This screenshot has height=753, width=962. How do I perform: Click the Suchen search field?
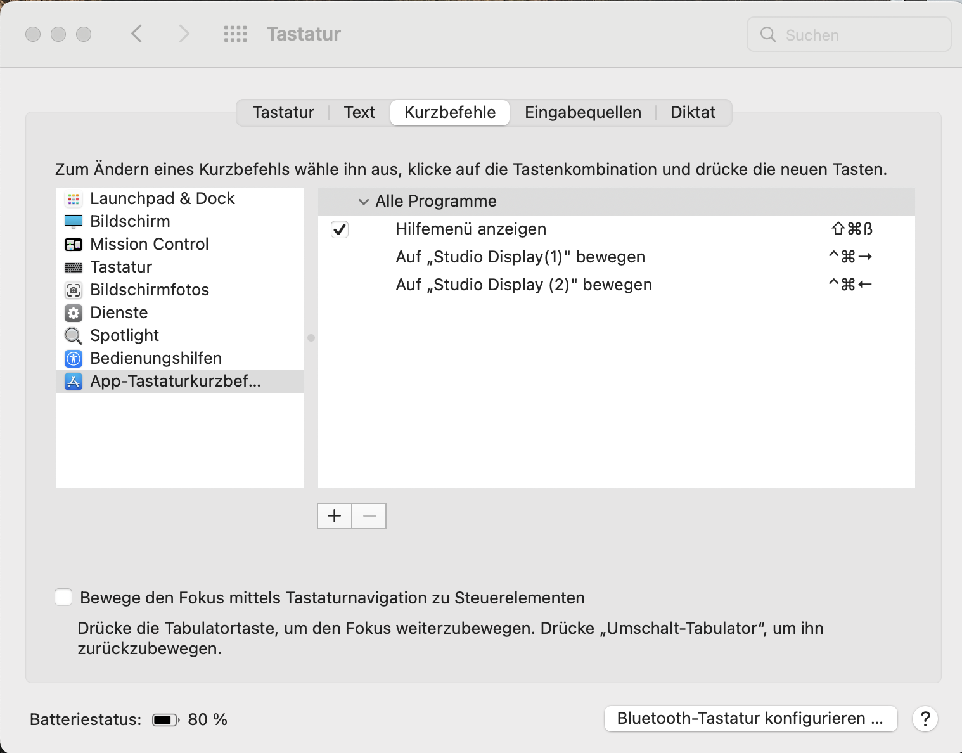[x=849, y=35]
